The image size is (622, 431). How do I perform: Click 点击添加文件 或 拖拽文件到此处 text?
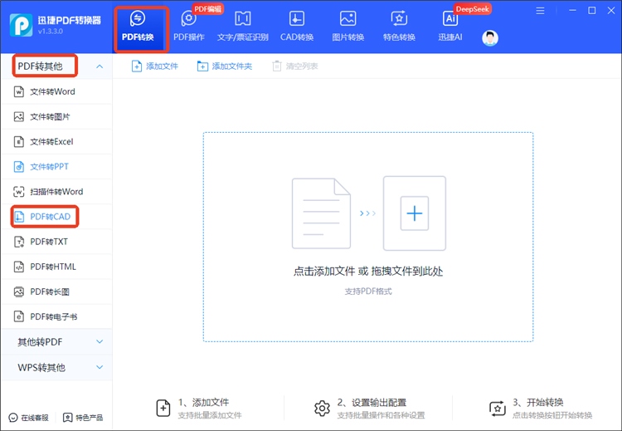tap(368, 272)
